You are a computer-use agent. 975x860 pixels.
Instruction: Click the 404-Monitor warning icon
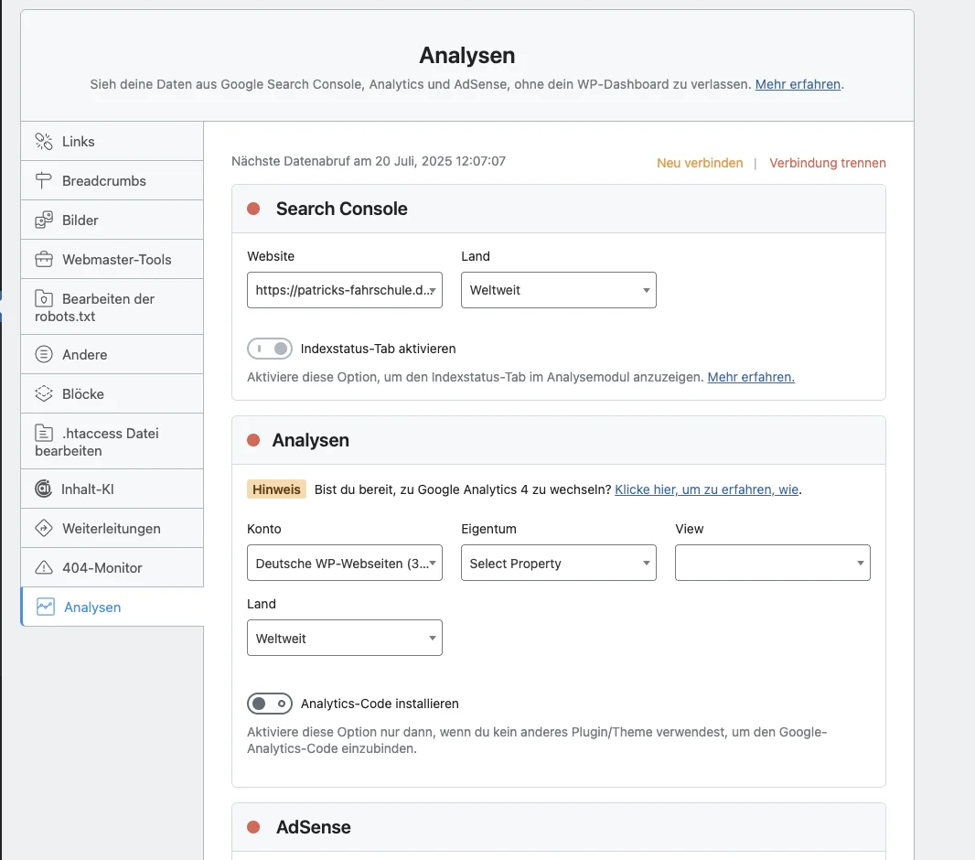[x=44, y=567]
